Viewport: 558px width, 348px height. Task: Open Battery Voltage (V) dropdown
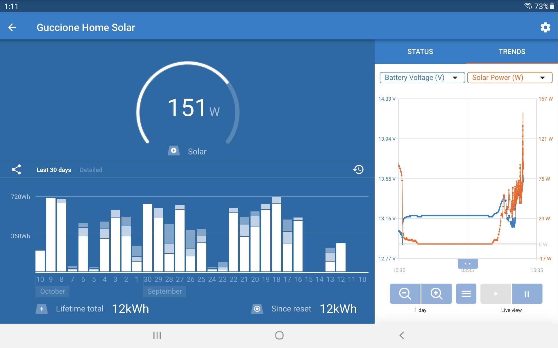[422, 78]
